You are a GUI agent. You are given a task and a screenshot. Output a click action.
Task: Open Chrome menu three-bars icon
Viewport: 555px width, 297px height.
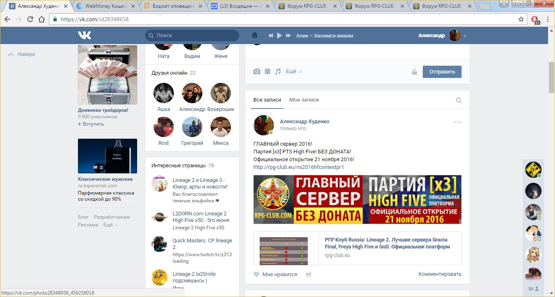click(548, 19)
